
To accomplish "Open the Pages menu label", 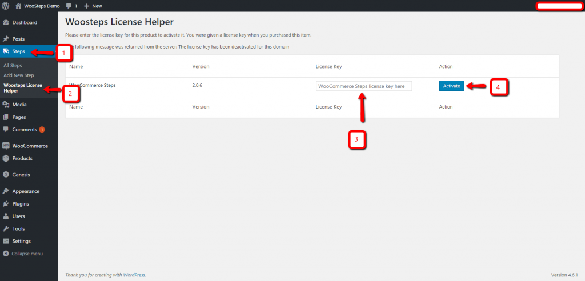I will [x=19, y=117].
